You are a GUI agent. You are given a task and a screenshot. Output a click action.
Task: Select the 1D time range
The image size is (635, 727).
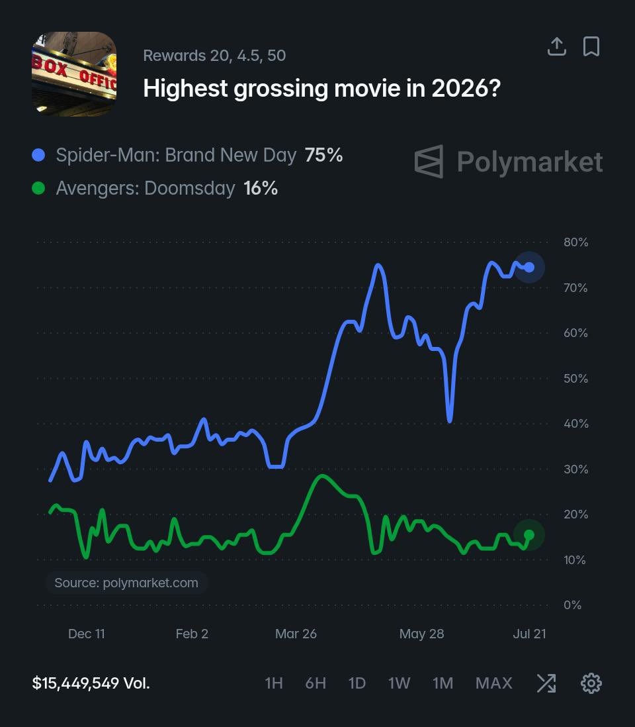357,683
